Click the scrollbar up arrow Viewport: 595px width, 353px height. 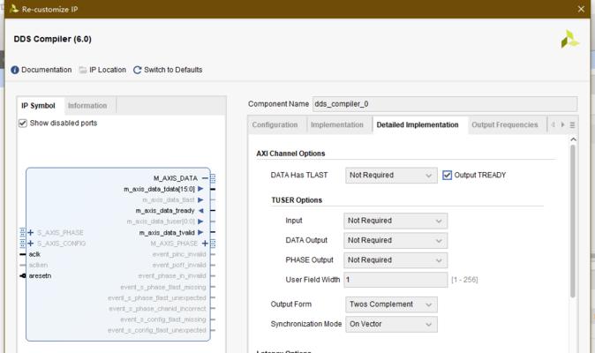pyautogui.click(x=573, y=139)
